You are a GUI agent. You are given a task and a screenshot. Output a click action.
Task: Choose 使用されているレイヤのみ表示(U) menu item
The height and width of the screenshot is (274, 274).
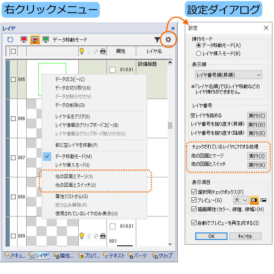point(94,214)
